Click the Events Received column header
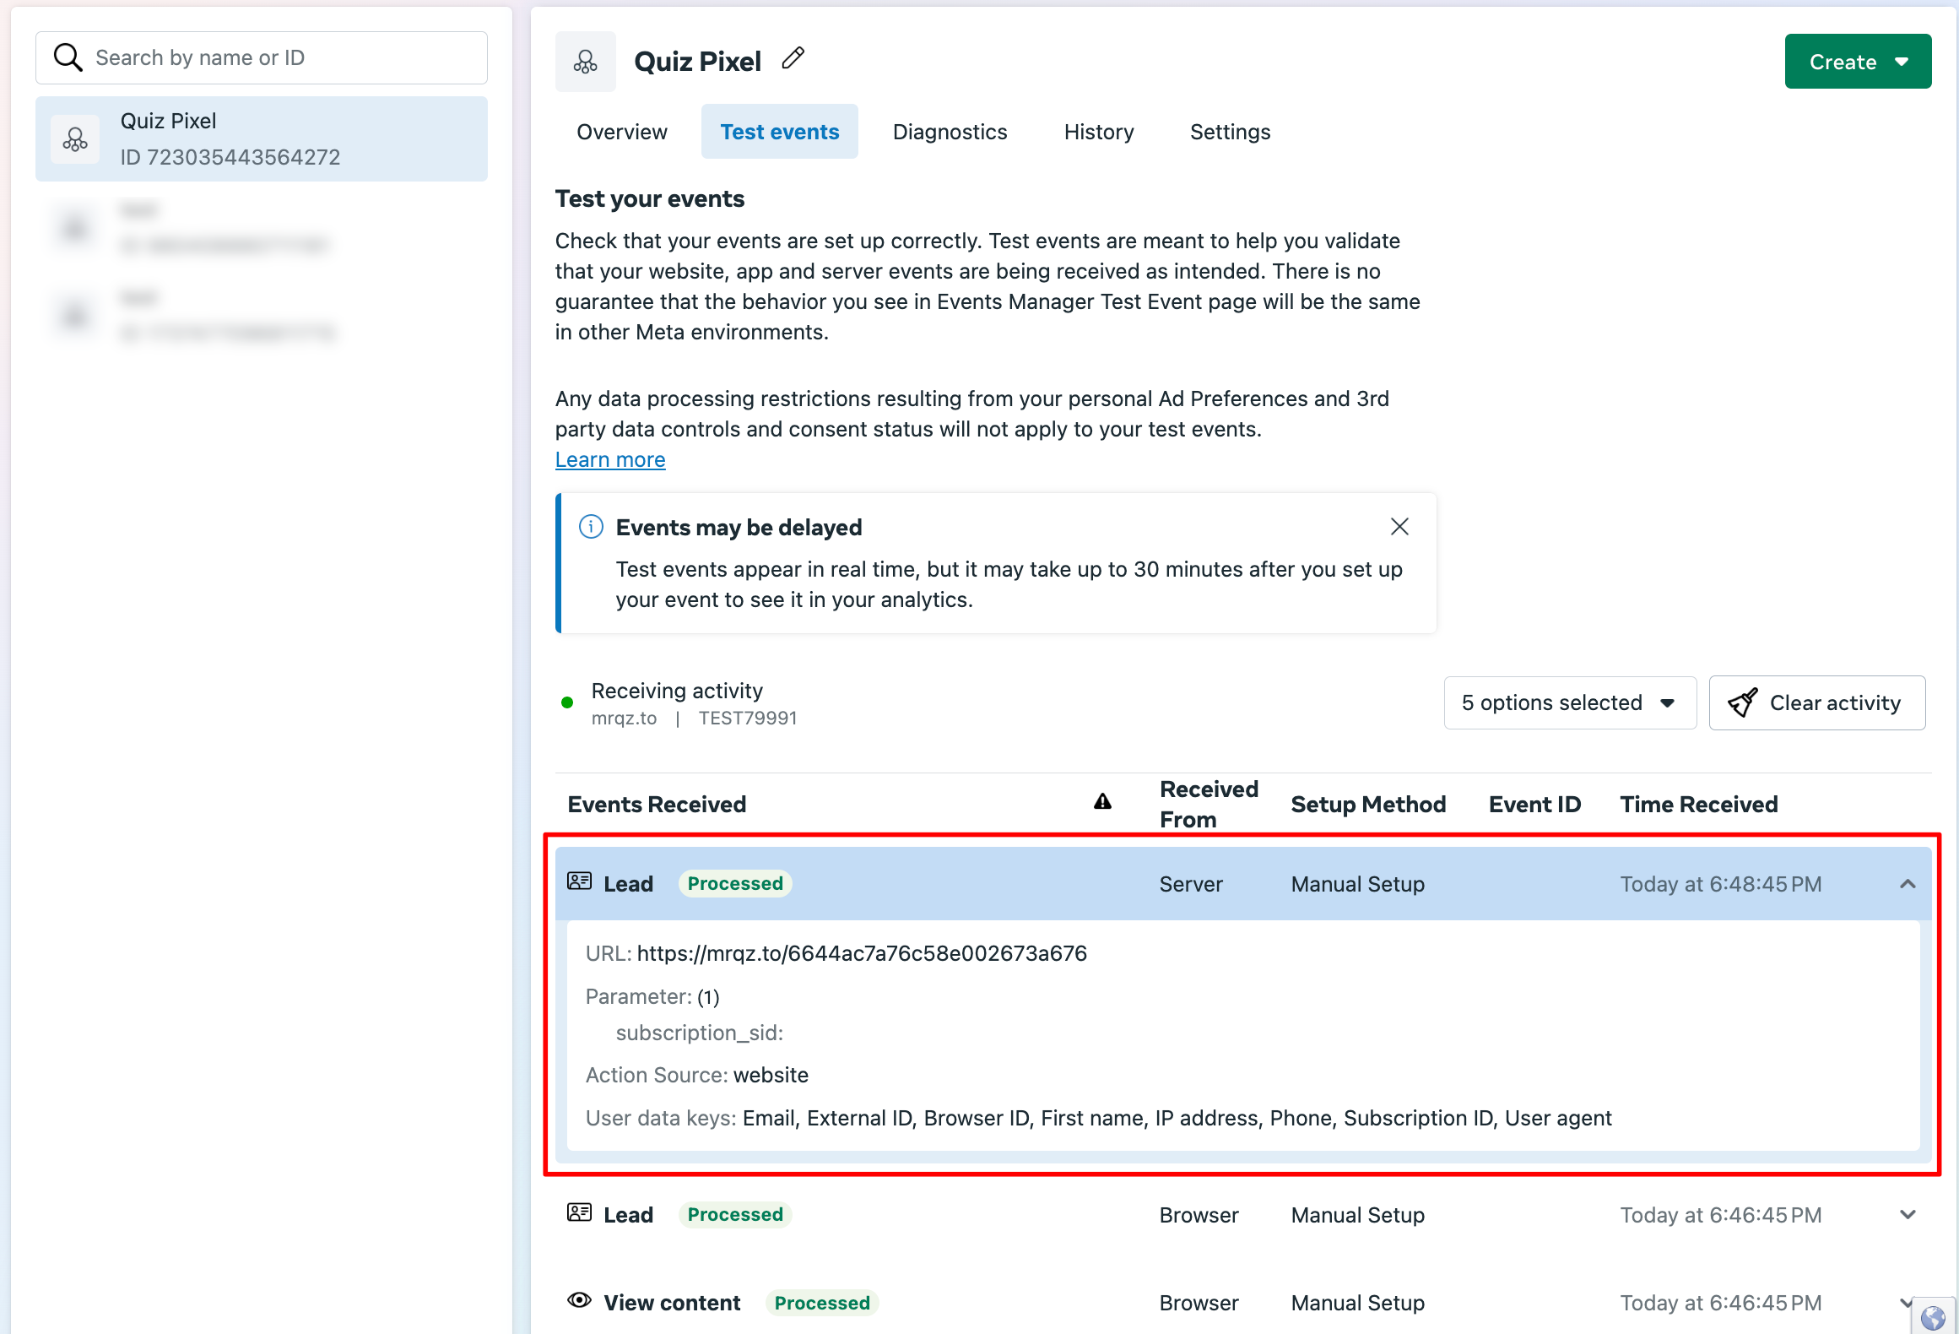This screenshot has width=1959, height=1334. (657, 805)
